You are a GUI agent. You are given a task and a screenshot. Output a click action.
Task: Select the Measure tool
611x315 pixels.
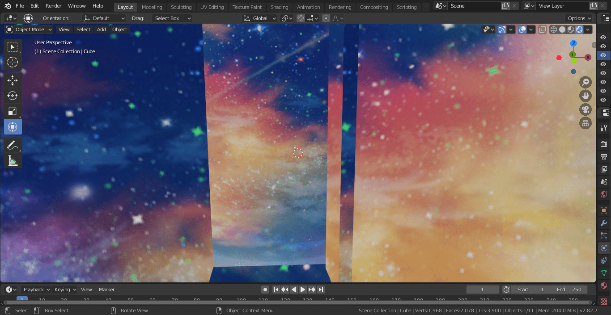[x=13, y=160]
